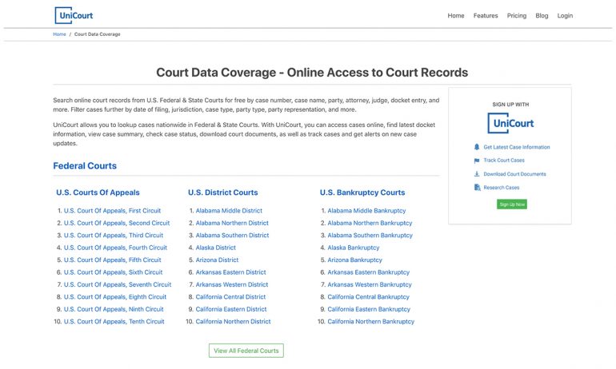Open the Arkansas Eastern Bankruptcy link
The height and width of the screenshot is (369, 616).
369,272
